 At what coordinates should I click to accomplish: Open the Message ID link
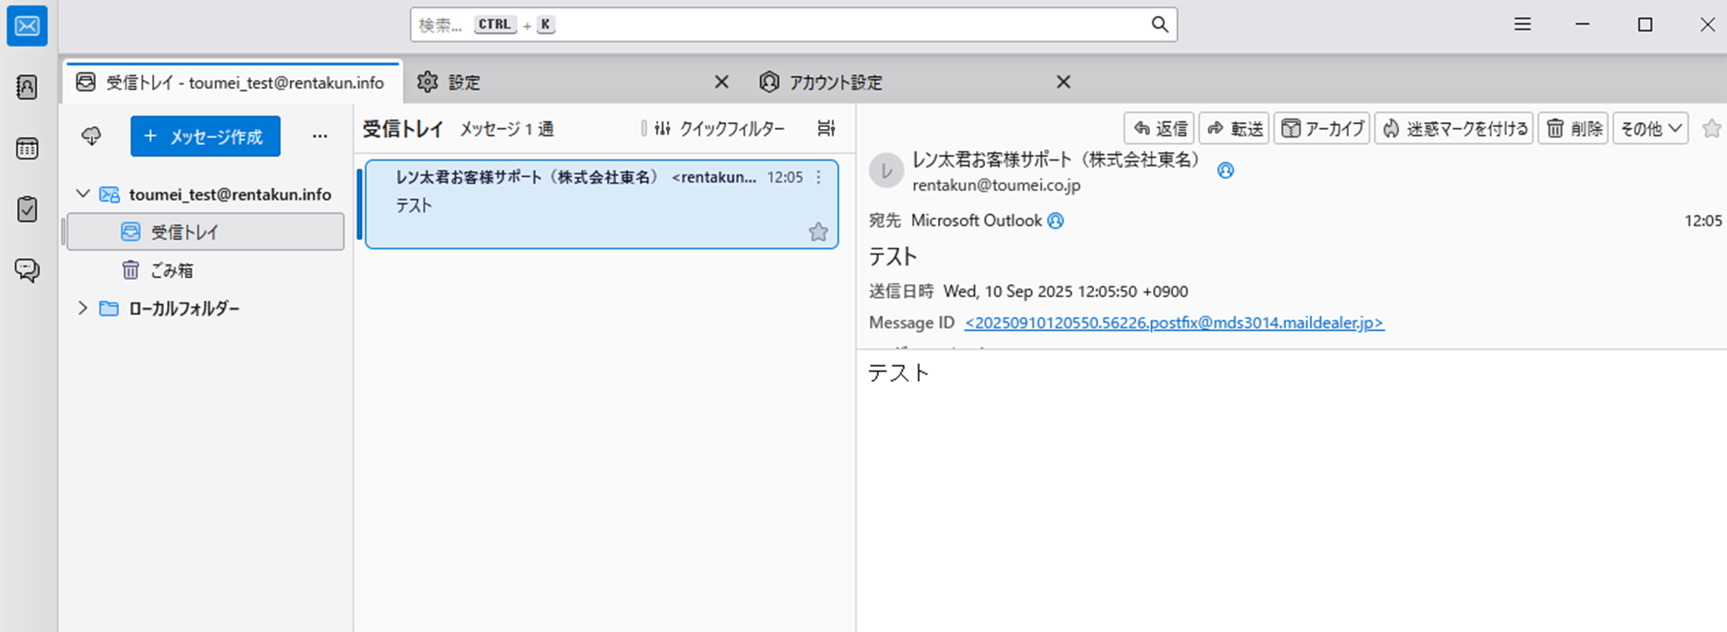pos(1173,323)
